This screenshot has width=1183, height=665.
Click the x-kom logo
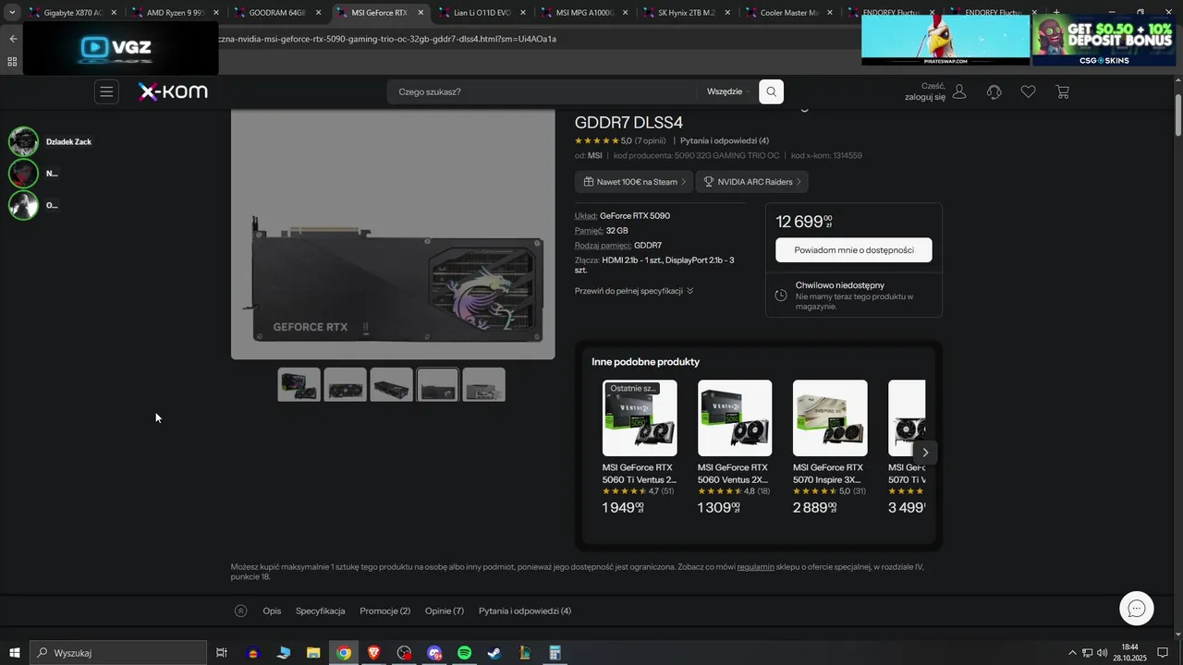click(173, 91)
